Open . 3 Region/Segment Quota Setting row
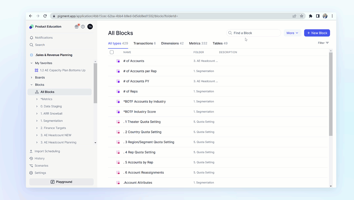 pyautogui.click(x=218, y=142)
